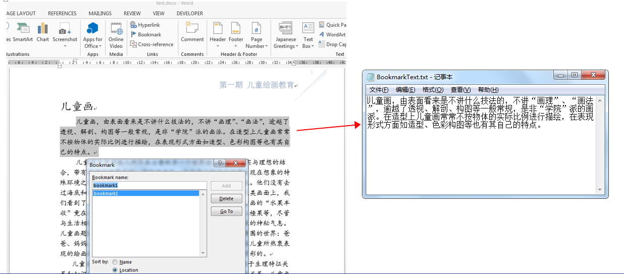Minimize the Notepad window
The image size is (624, 274).
point(561,75)
